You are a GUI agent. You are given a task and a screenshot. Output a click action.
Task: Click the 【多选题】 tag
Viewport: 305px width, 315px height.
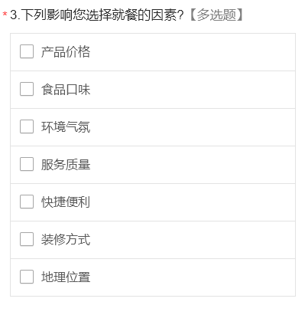[216, 15]
